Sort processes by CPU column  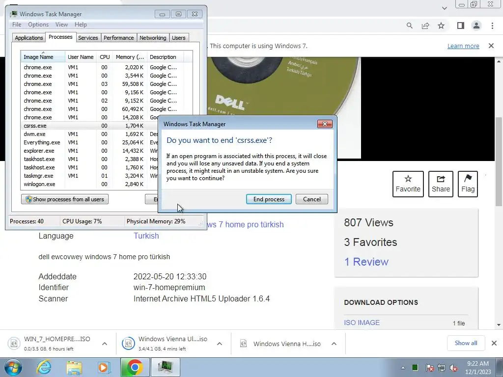point(105,57)
